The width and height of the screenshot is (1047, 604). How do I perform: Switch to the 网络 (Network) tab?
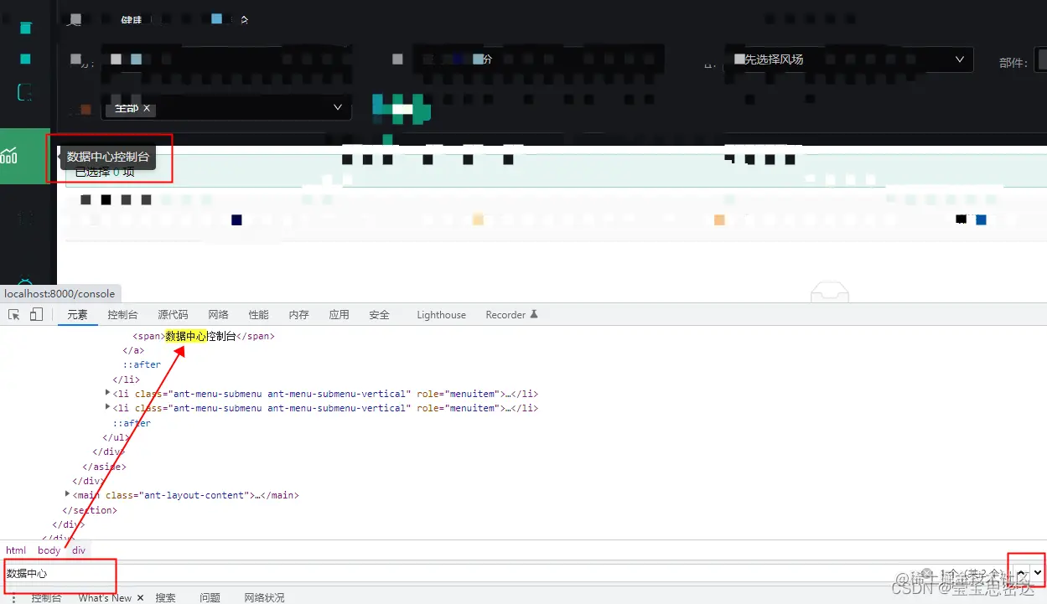pos(218,315)
